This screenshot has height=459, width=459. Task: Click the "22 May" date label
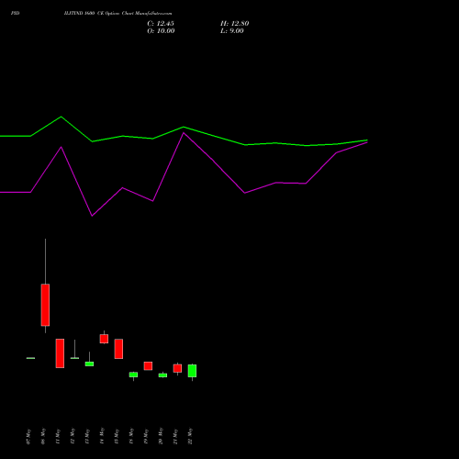[190, 437]
